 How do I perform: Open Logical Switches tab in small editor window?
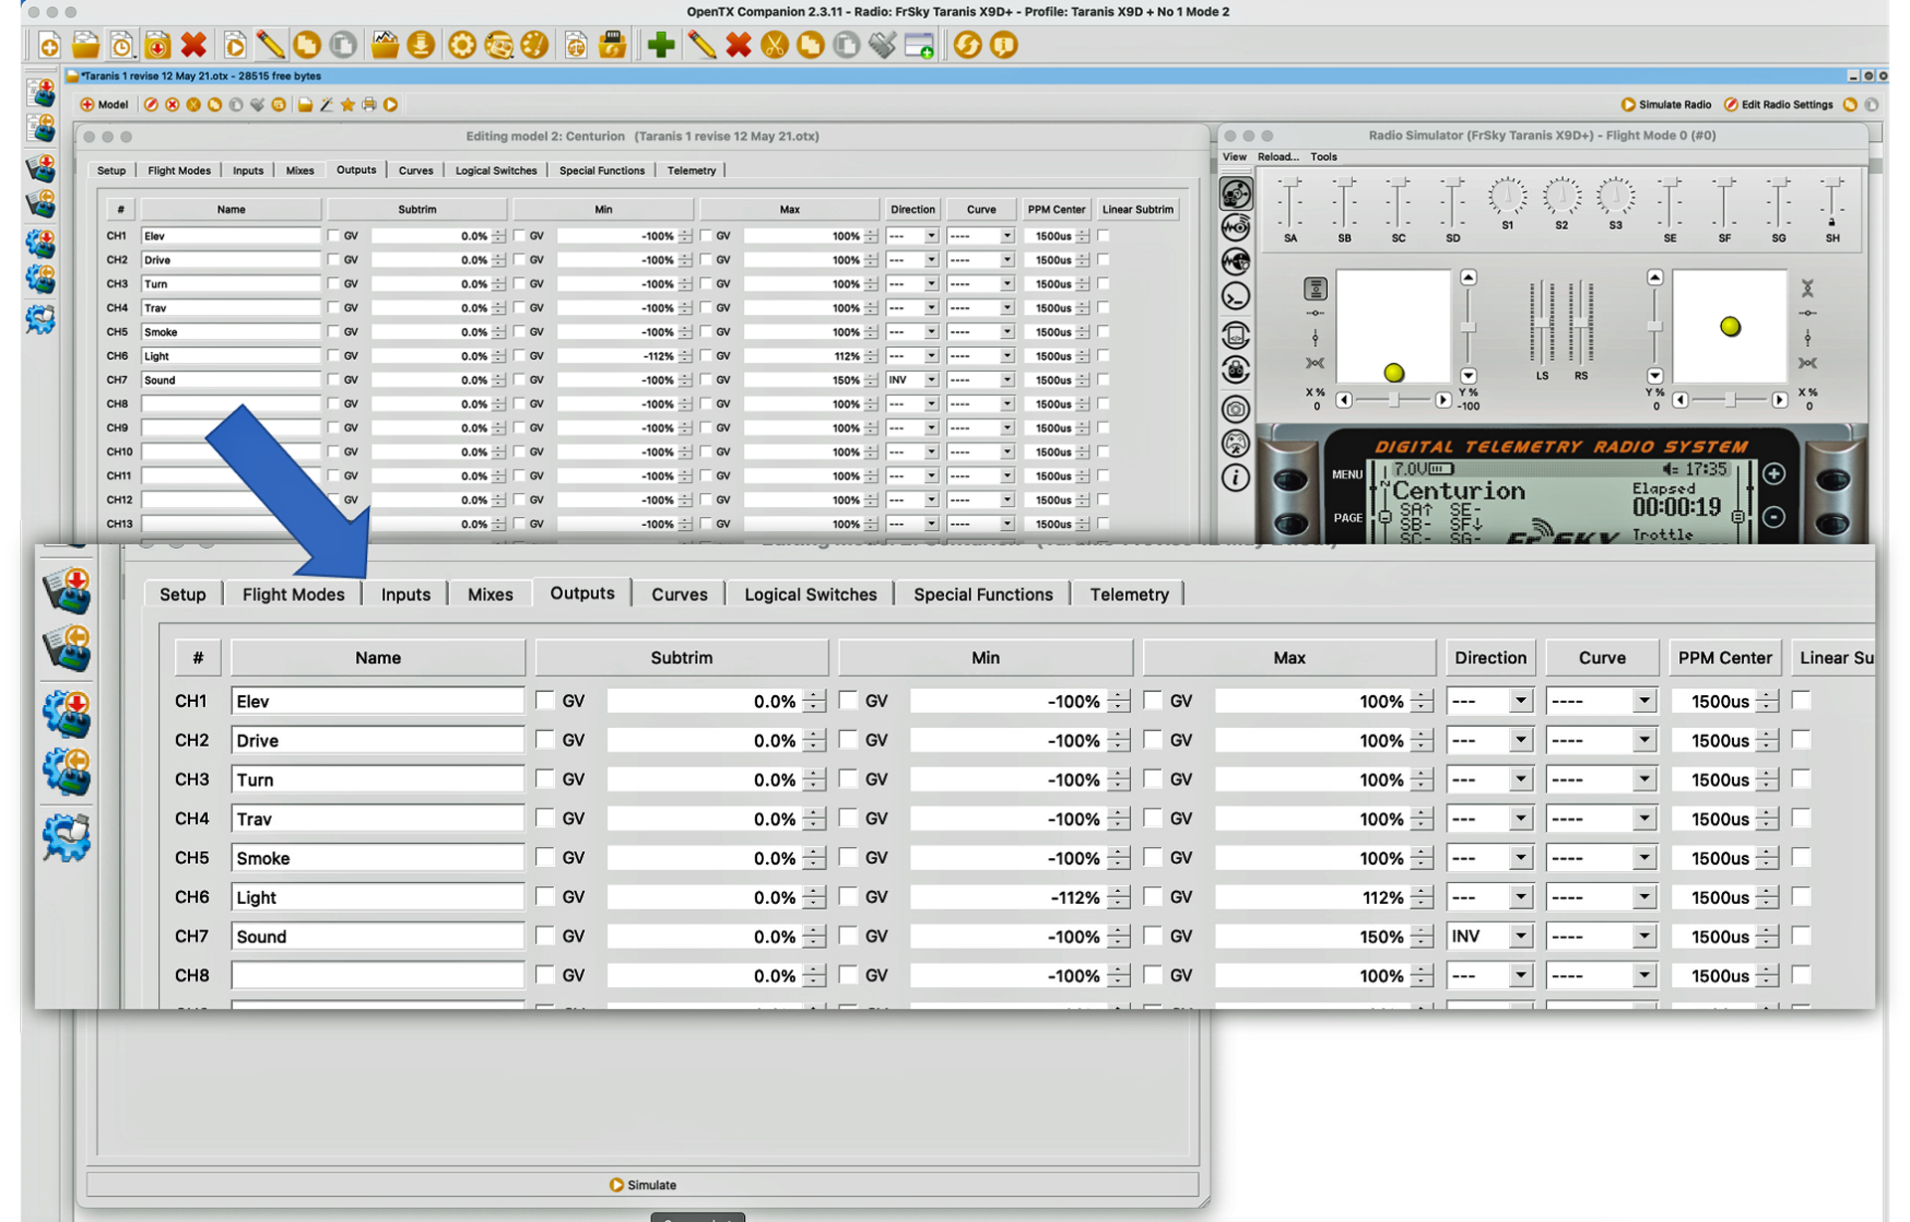point(495,170)
